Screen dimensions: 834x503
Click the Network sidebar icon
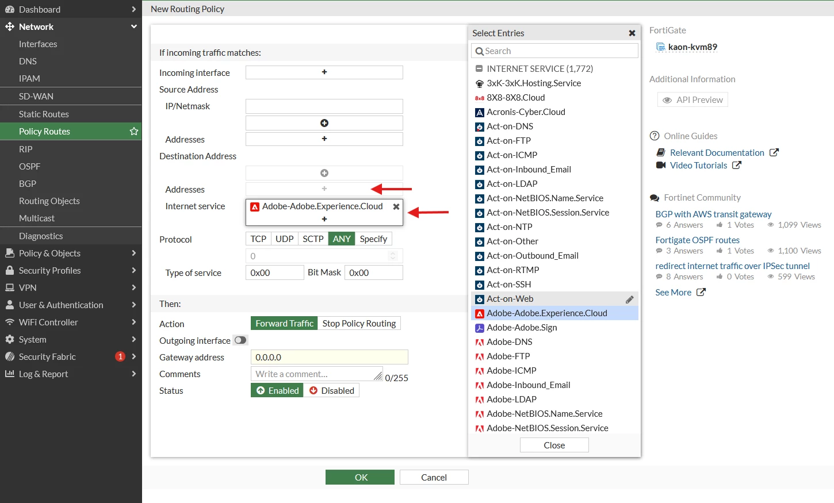click(10, 26)
